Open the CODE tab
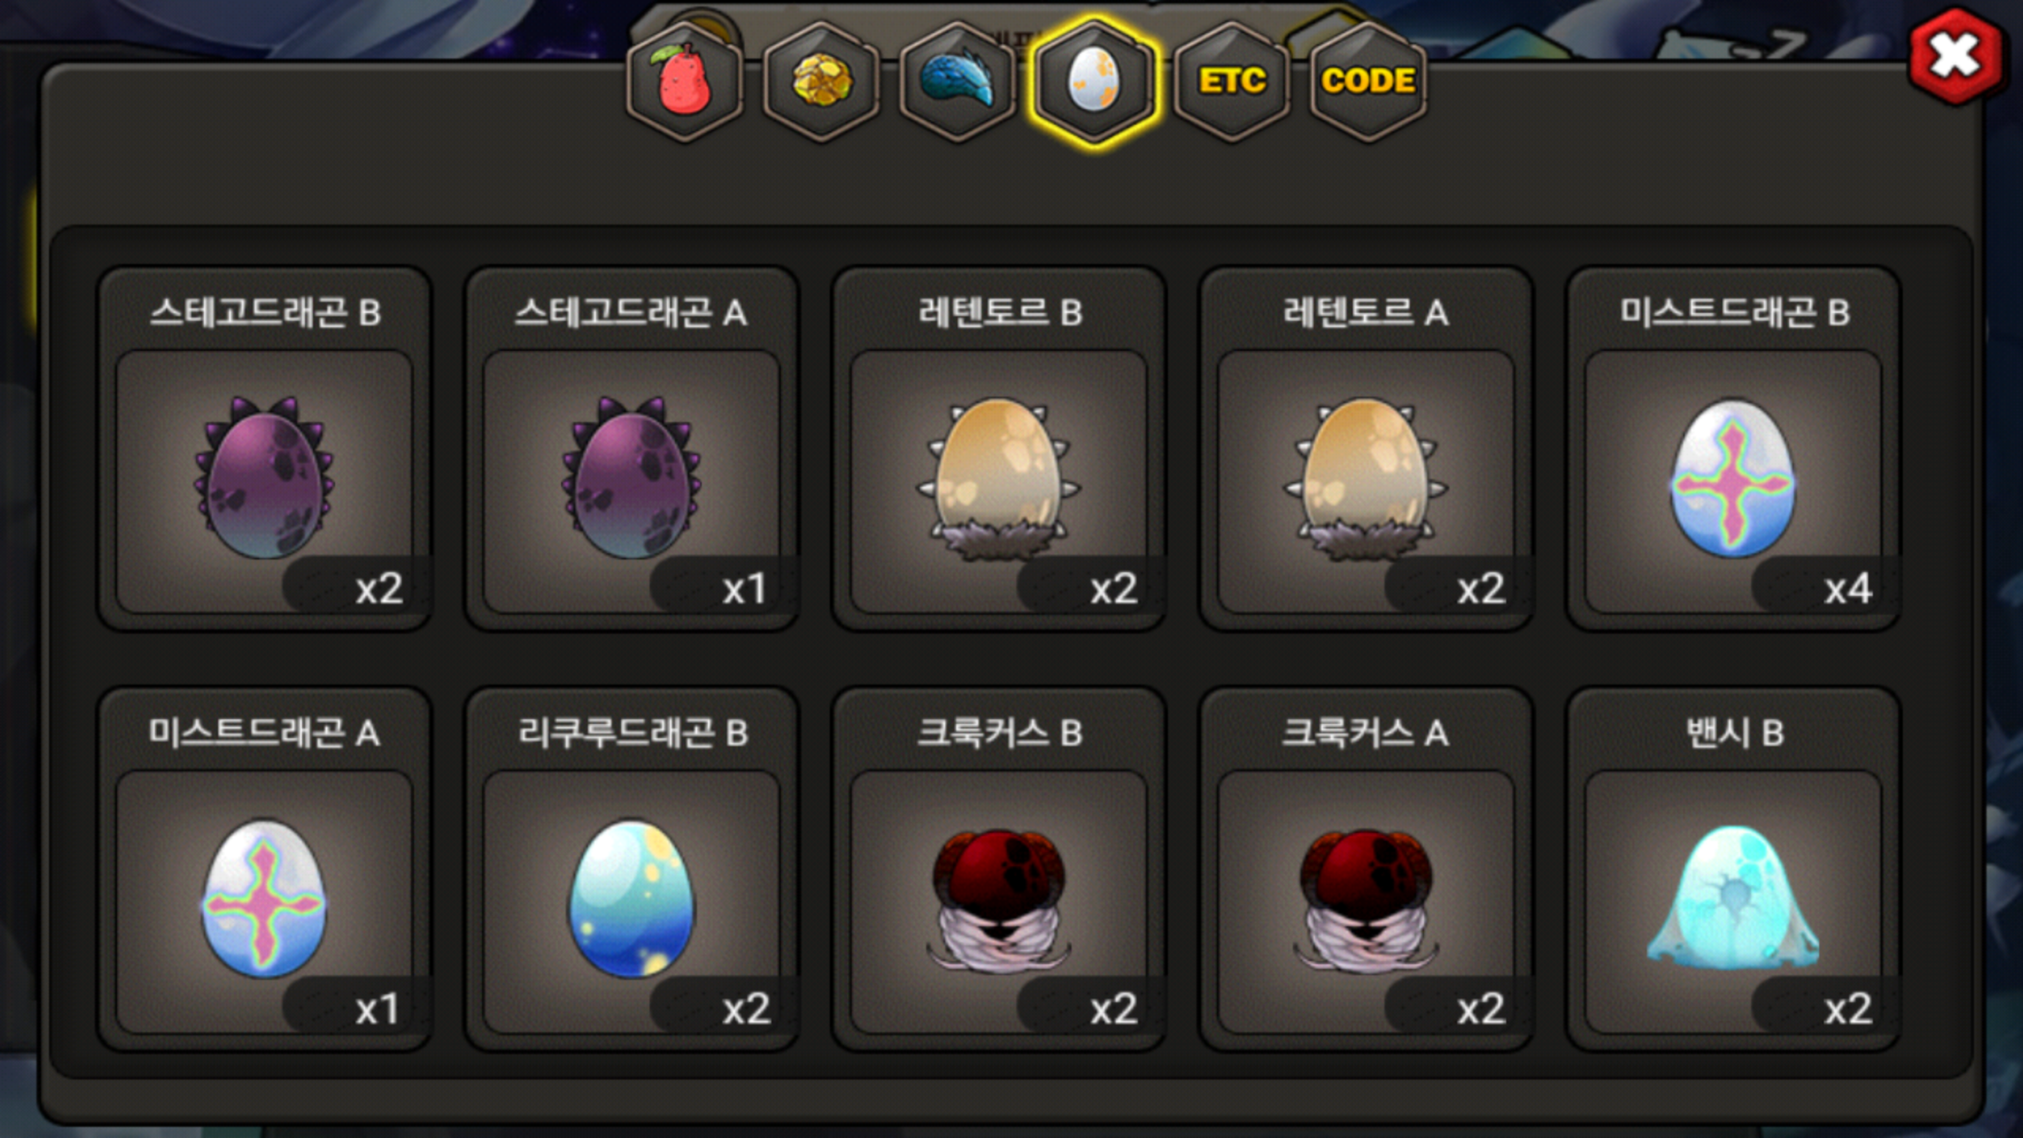Image resolution: width=2023 pixels, height=1138 pixels. [x=1369, y=81]
